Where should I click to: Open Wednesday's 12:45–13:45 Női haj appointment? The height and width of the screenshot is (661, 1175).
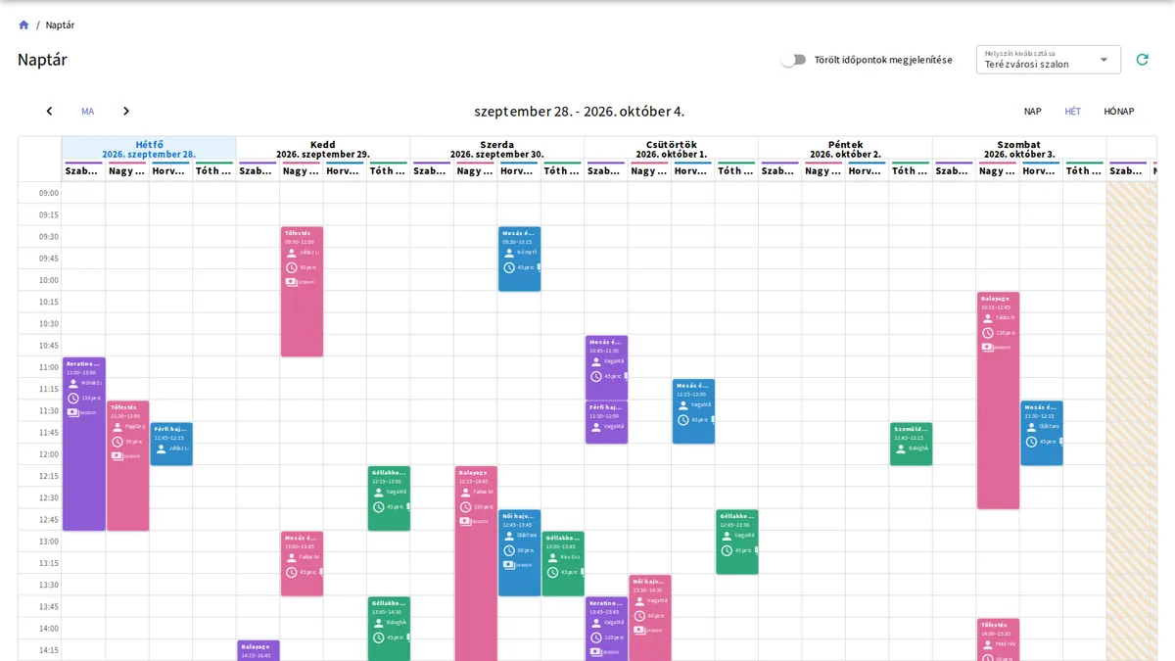pyautogui.click(x=519, y=552)
